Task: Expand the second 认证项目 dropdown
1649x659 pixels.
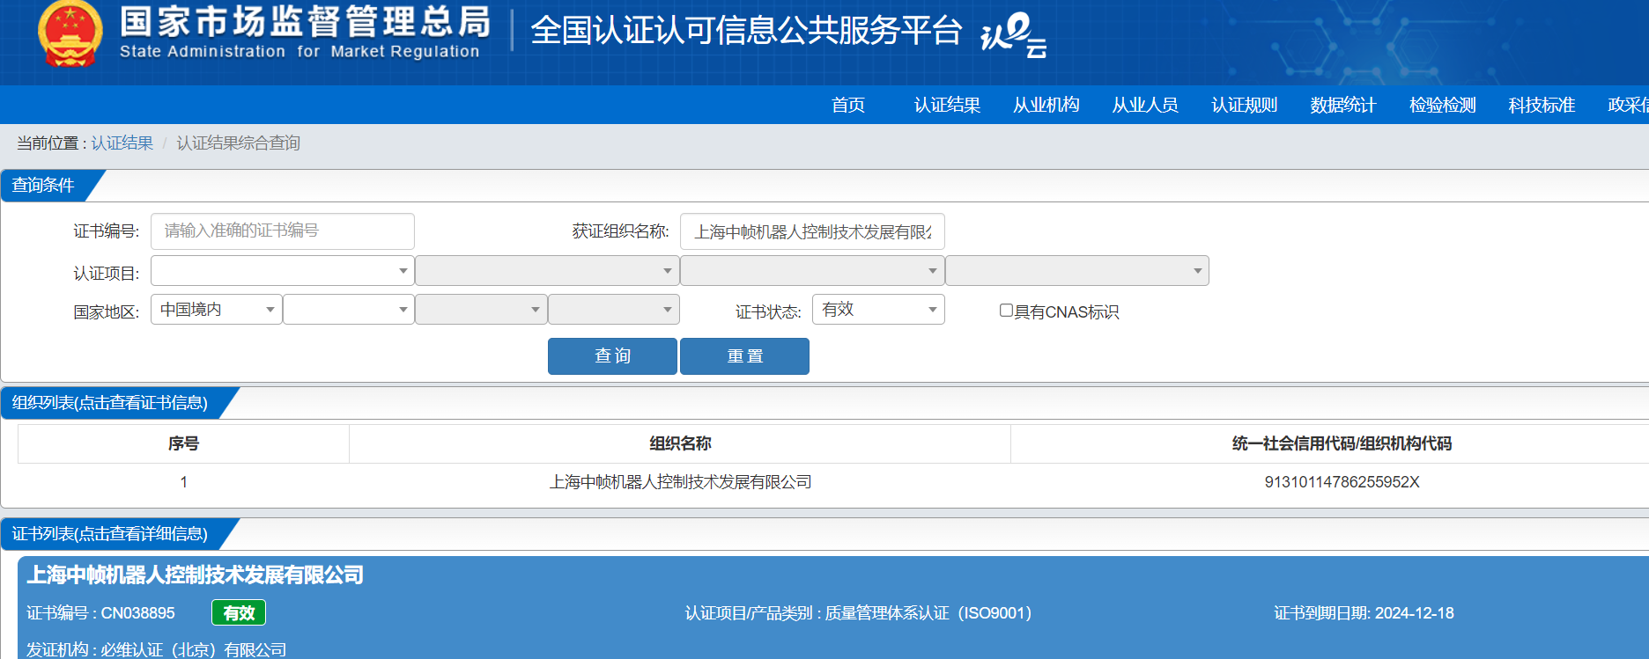Action: click(x=547, y=270)
